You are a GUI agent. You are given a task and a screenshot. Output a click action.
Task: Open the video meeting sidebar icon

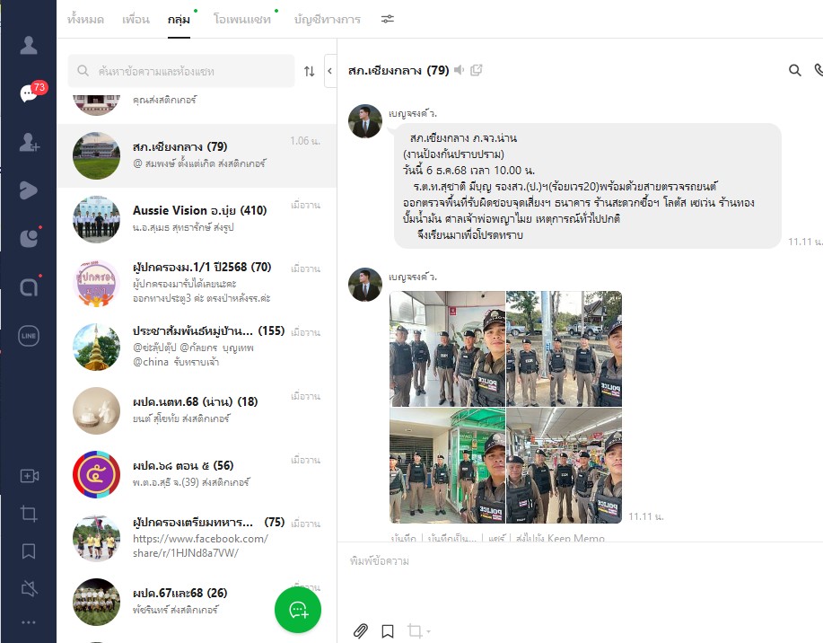pyautogui.click(x=29, y=477)
